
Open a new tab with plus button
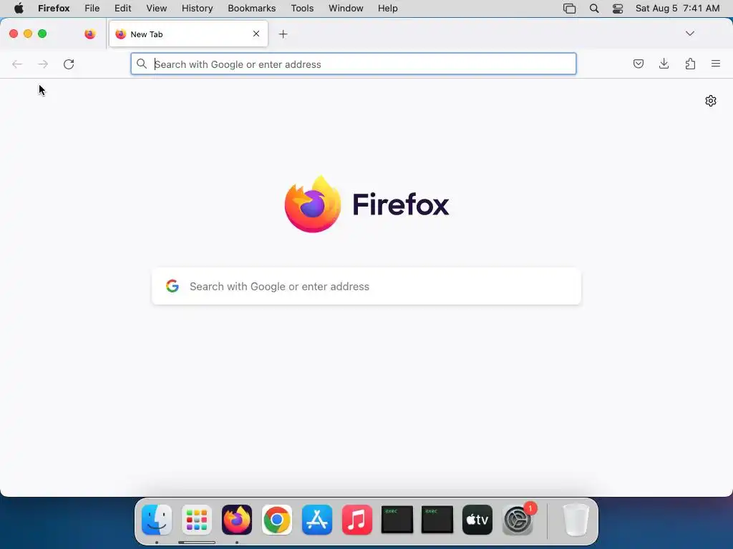click(x=283, y=34)
